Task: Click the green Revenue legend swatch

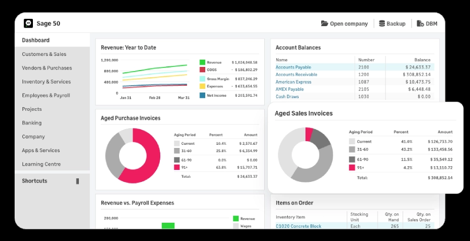Action: (202, 62)
